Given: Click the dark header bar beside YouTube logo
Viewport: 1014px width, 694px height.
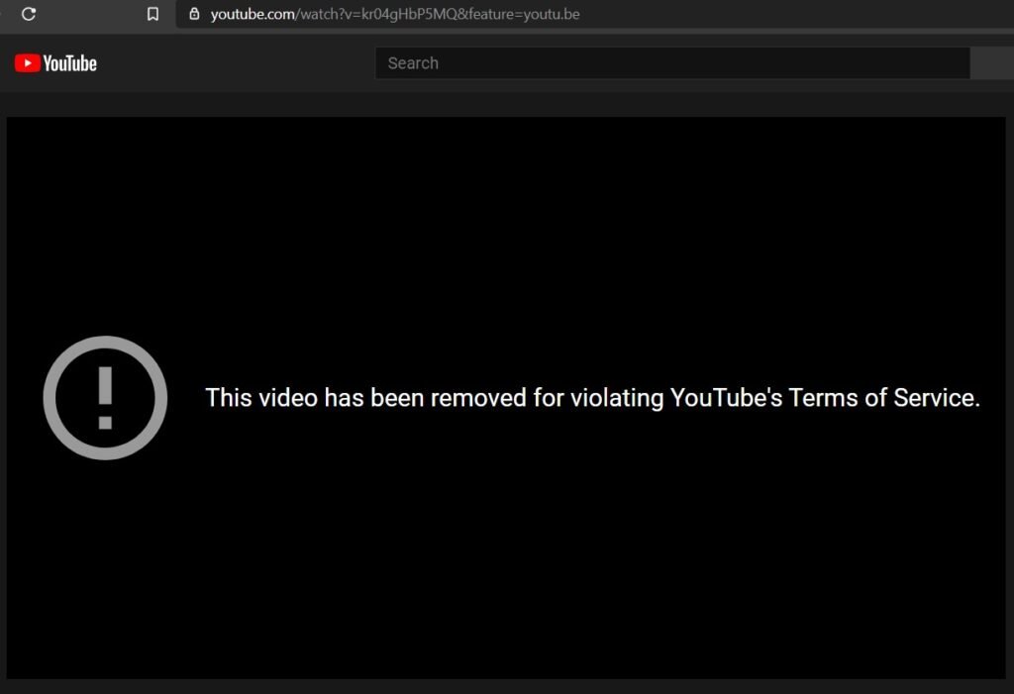Looking at the screenshot, I should coord(236,62).
